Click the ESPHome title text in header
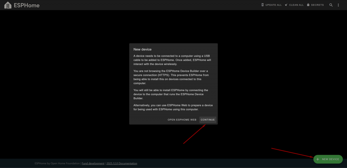The width and height of the screenshot is (347, 168). [27, 5]
